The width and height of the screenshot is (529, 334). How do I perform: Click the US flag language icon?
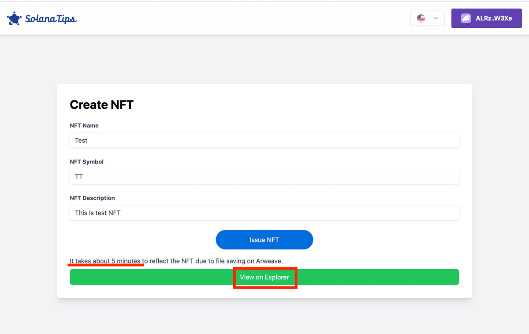coord(421,19)
